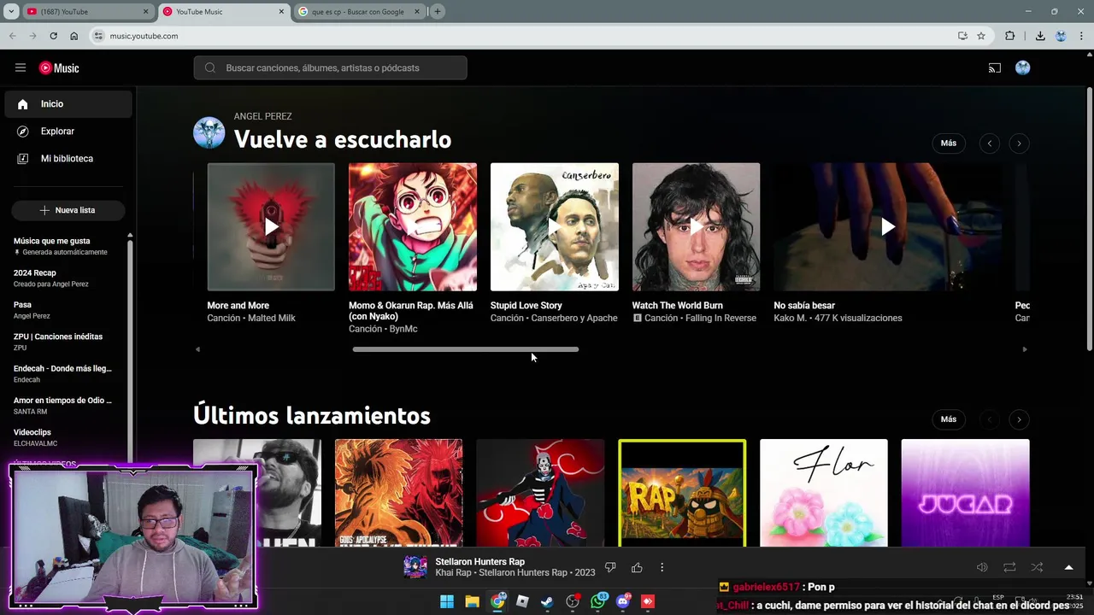Focus the search songs and albums field
Screen dimensions: 1094x615
pyautogui.click(x=330, y=68)
